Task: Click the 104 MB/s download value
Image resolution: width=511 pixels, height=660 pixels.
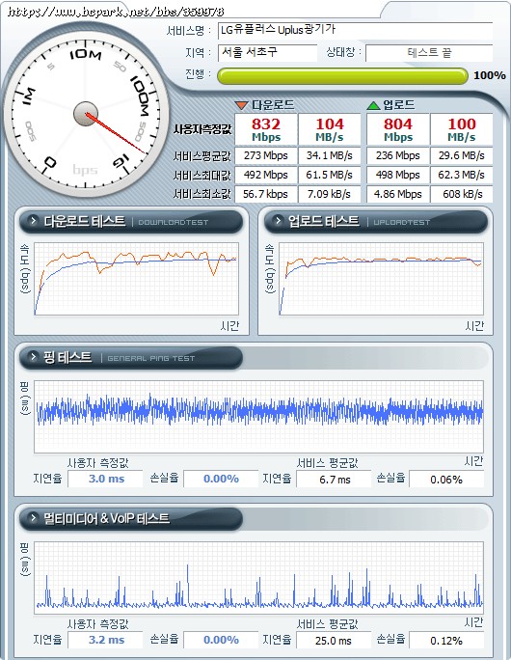Action: [x=330, y=129]
